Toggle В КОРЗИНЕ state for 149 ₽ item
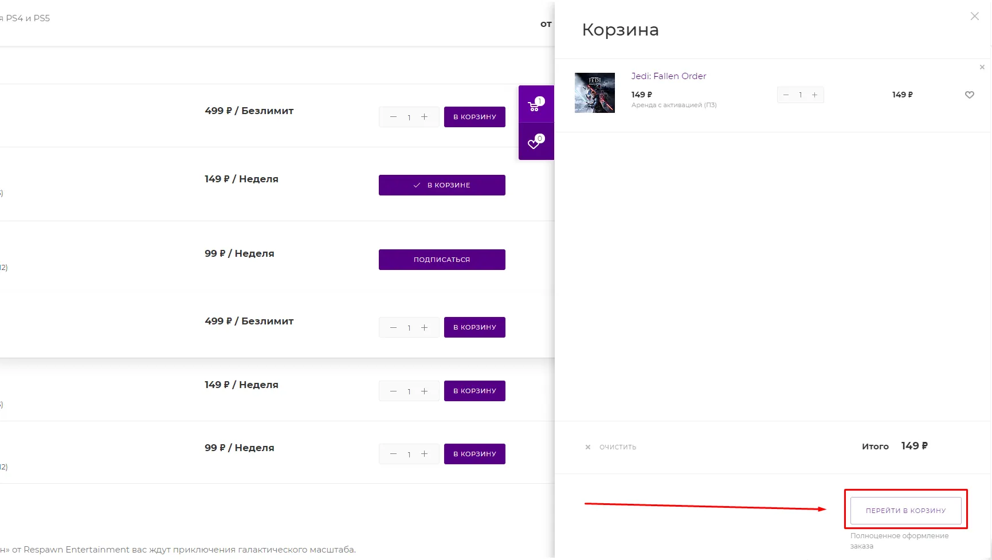This screenshot has height=560, width=992. 441,185
